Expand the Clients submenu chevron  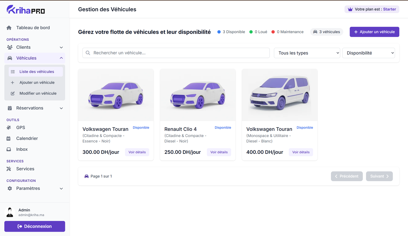click(x=61, y=47)
